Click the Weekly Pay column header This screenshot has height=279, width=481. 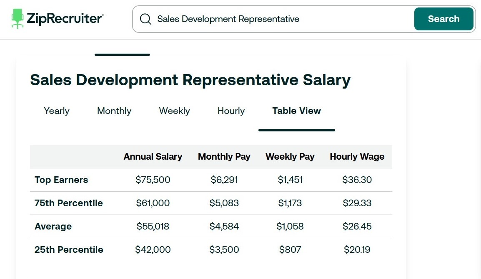point(290,157)
